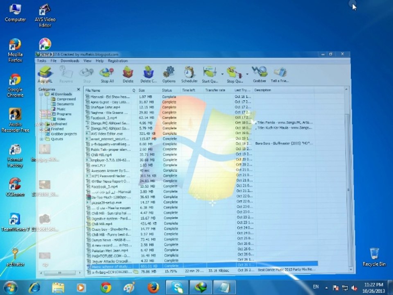Open the Recycle Bin
The width and height of the screenshot is (393, 295).
click(x=374, y=257)
